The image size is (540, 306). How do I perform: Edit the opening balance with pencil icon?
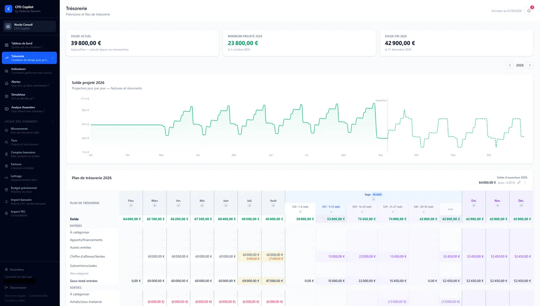(519, 183)
